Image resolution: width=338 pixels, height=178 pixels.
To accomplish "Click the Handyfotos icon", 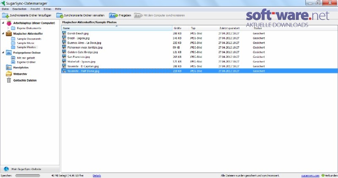I will tap(9, 67).
